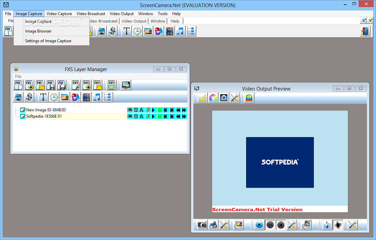Add film video layer from main toolbar
376x240 pixels.
click(x=170, y=31)
